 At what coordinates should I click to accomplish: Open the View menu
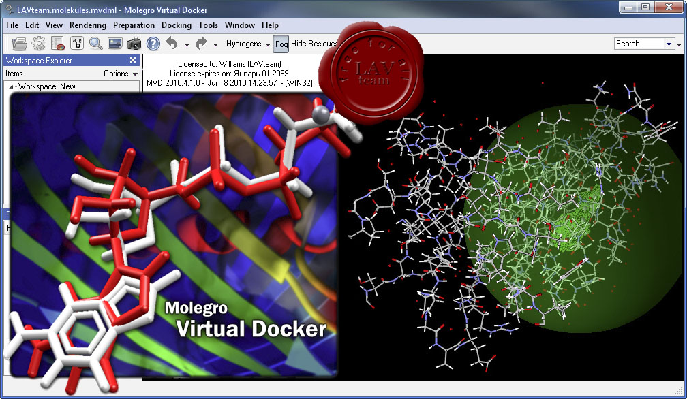[54, 25]
